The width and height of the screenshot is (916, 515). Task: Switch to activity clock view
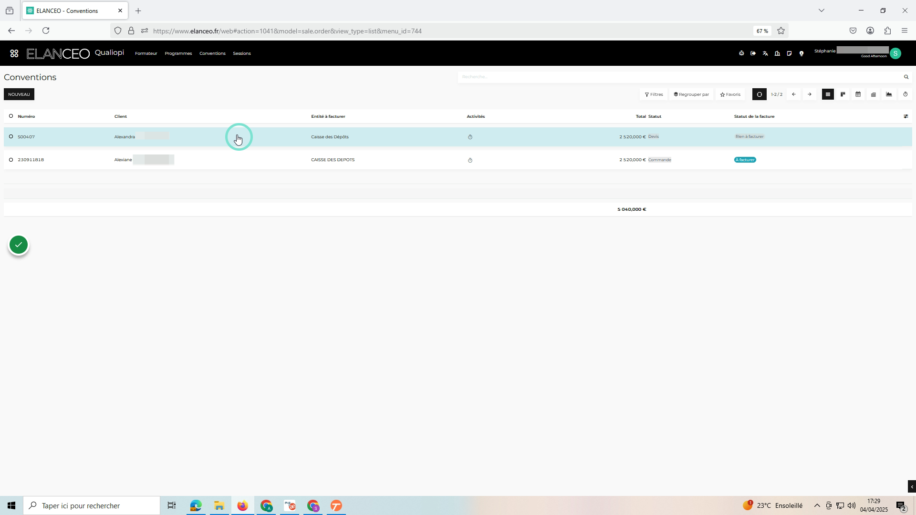(906, 94)
